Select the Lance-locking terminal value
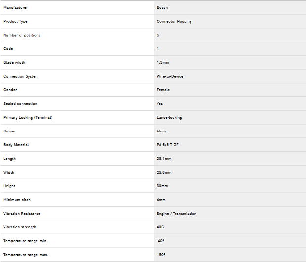The image size is (306, 262). tap(169, 118)
